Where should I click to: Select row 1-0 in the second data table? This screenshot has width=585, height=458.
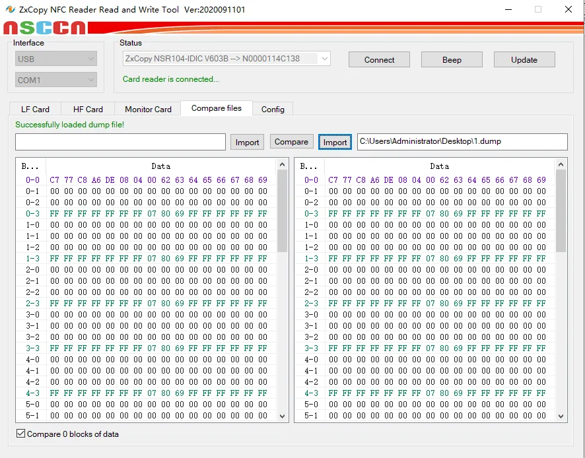pos(425,224)
